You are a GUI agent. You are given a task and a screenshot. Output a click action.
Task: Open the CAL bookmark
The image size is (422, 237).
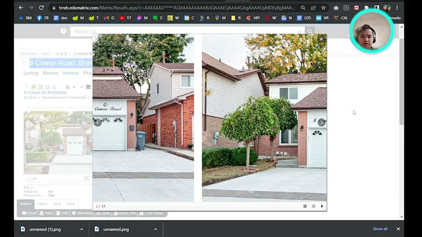click(341, 18)
